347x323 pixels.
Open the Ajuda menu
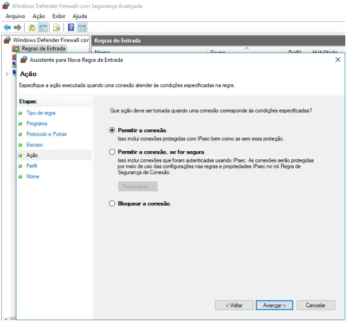80,16
